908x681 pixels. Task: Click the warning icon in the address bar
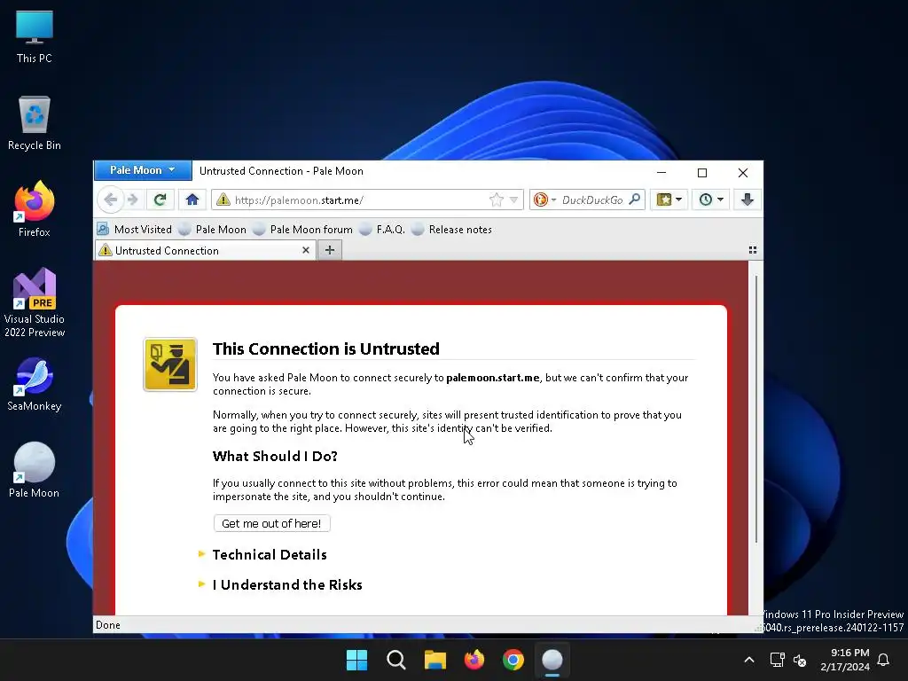click(x=223, y=200)
